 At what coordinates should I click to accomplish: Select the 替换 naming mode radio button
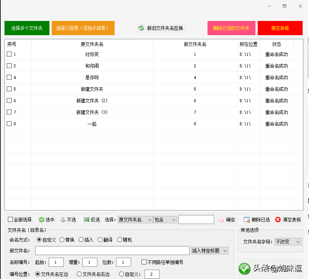tap(62, 240)
